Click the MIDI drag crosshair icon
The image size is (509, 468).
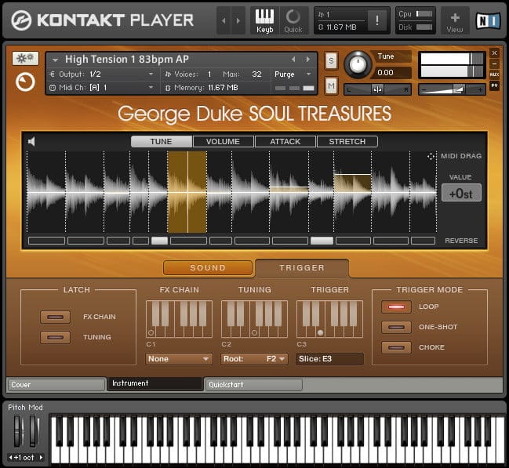click(431, 157)
